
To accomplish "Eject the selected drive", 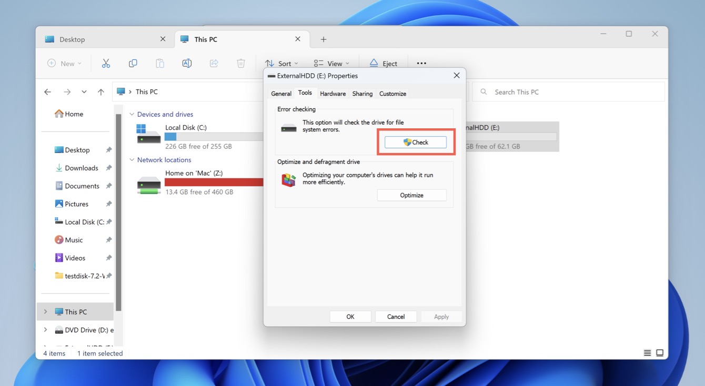I will click(383, 63).
